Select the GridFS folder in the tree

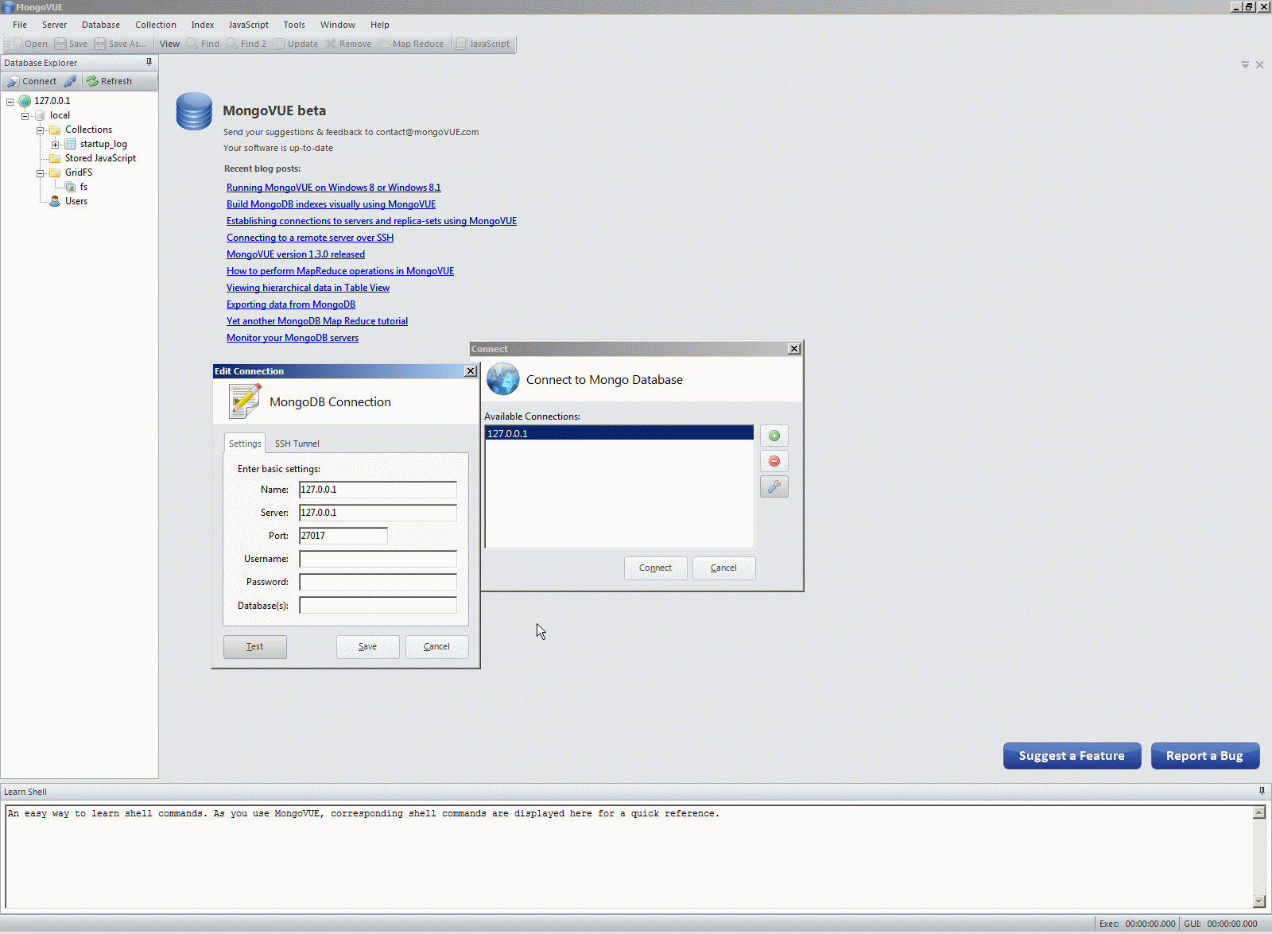pos(79,172)
